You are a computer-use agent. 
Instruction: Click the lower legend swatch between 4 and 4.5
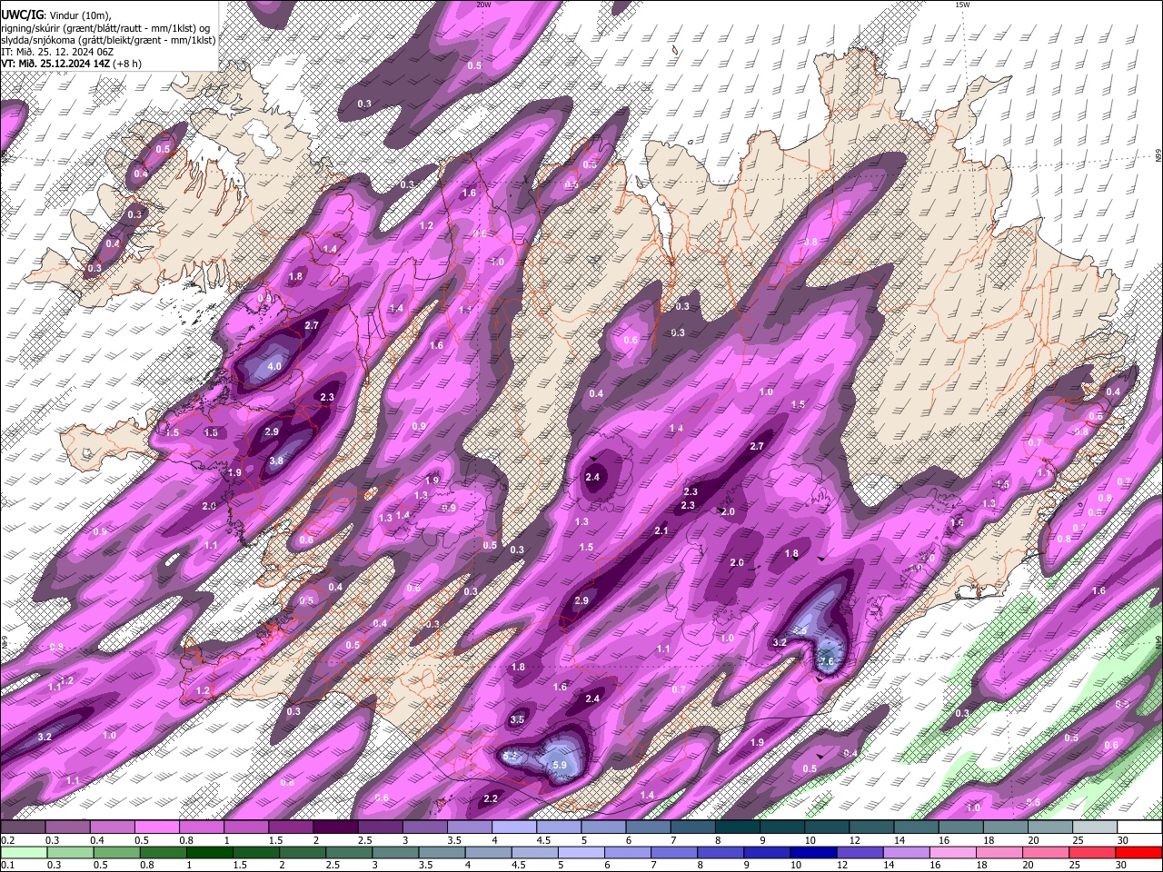pos(489,852)
